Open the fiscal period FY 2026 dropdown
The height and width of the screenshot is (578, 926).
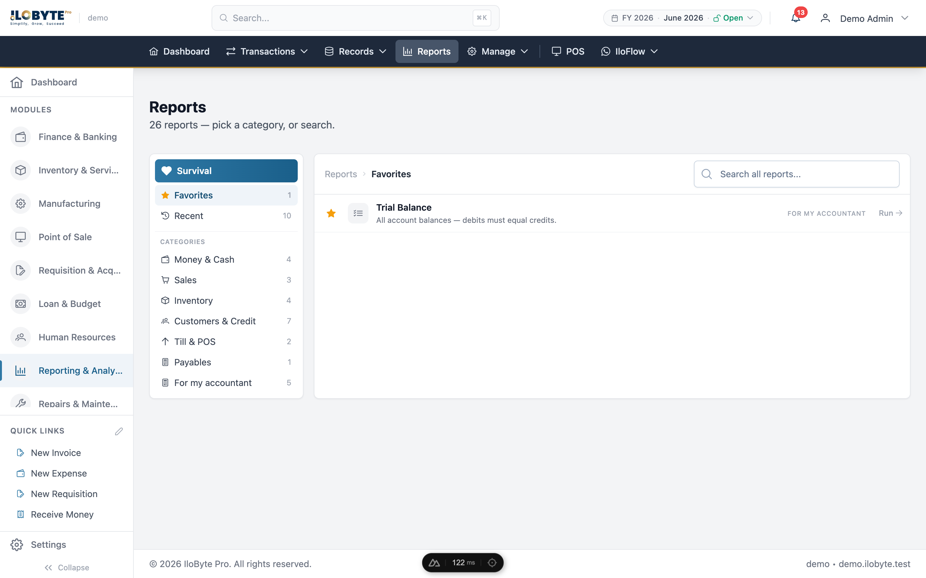pos(682,18)
